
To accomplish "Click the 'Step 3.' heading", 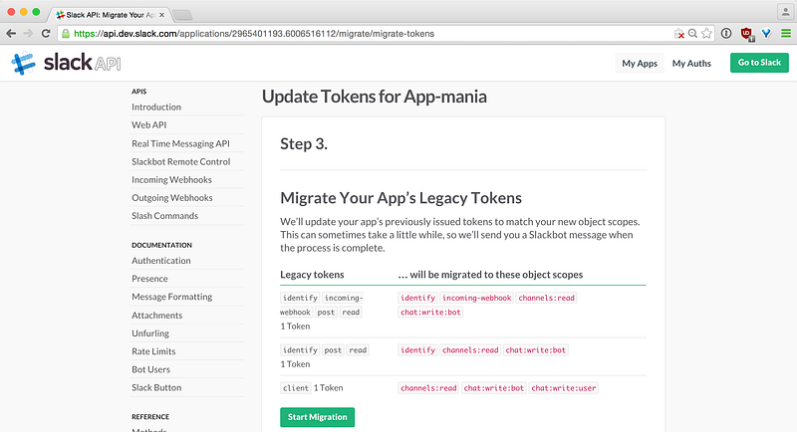I will point(304,144).
